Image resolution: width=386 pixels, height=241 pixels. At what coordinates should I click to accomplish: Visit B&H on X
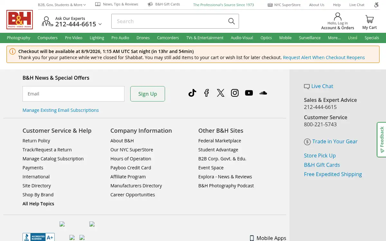[x=221, y=93]
